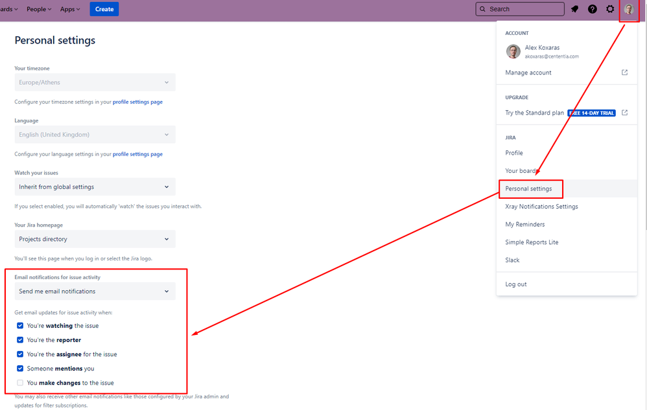Uncheck "You're the reporter" option
The image size is (647, 410).
(20, 339)
